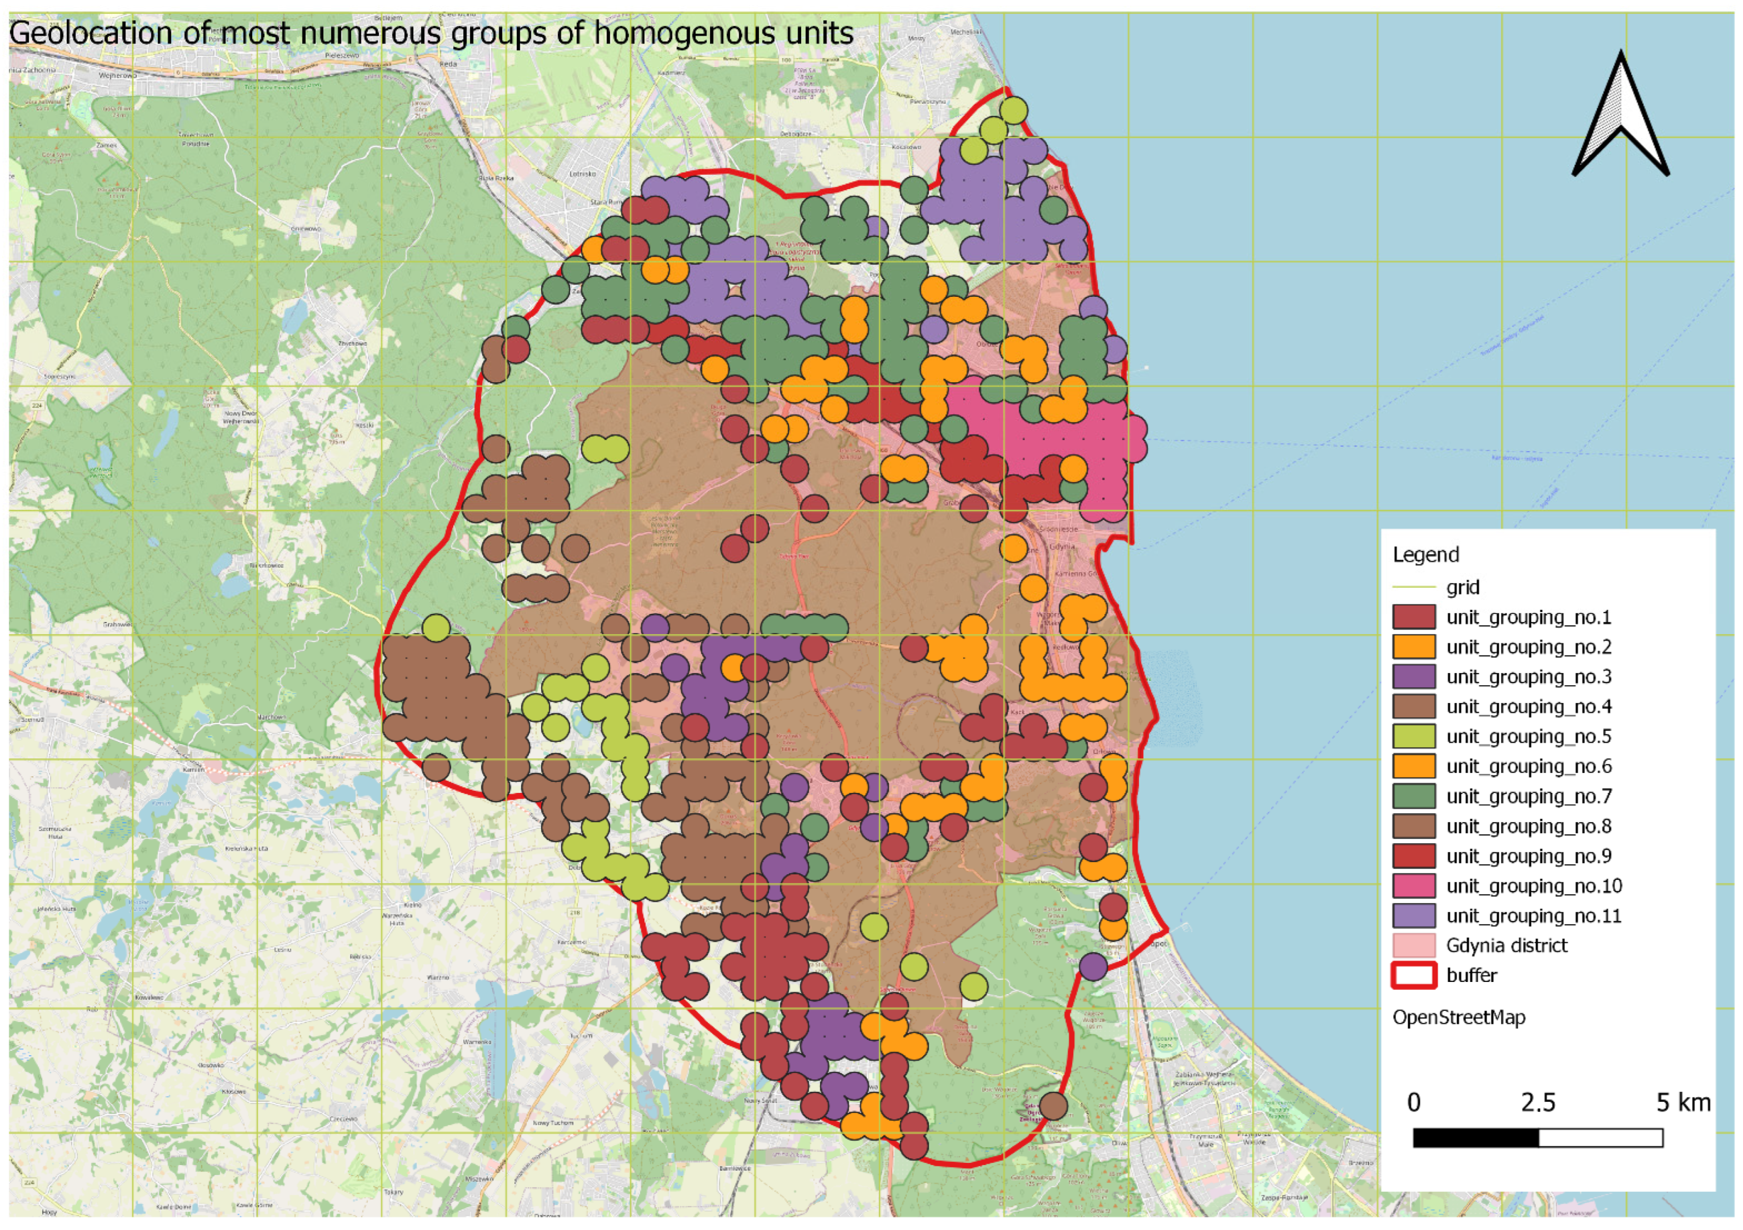Click the black half of scale bar
Image resolution: width=1743 pixels, height=1230 pixels.
point(1475,1137)
